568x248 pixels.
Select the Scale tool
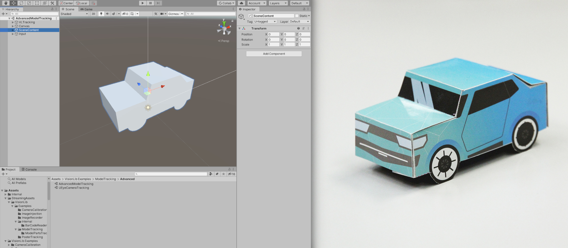pyautogui.click(x=29, y=3)
